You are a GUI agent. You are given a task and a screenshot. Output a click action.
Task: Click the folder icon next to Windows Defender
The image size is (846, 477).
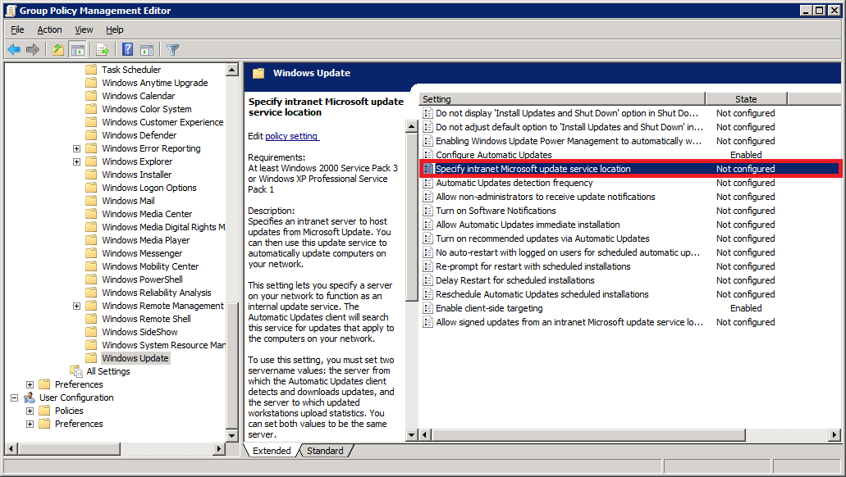point(91,135)
